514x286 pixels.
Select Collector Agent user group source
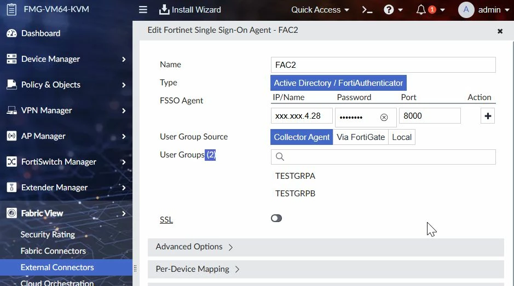tap(302, 137)
